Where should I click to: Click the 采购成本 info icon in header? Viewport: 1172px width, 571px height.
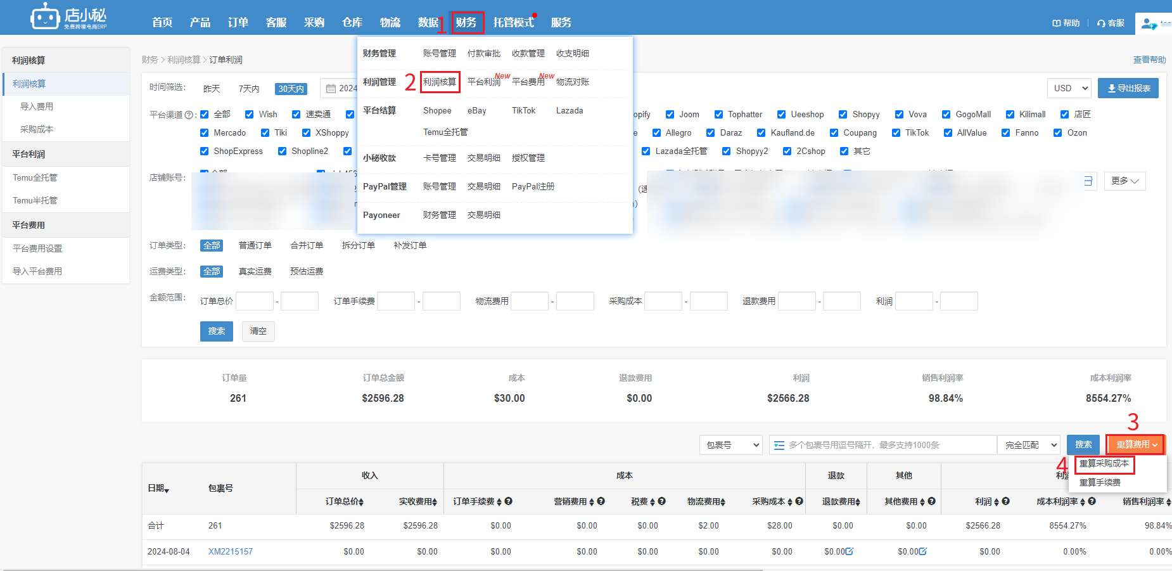coord(799,501)
